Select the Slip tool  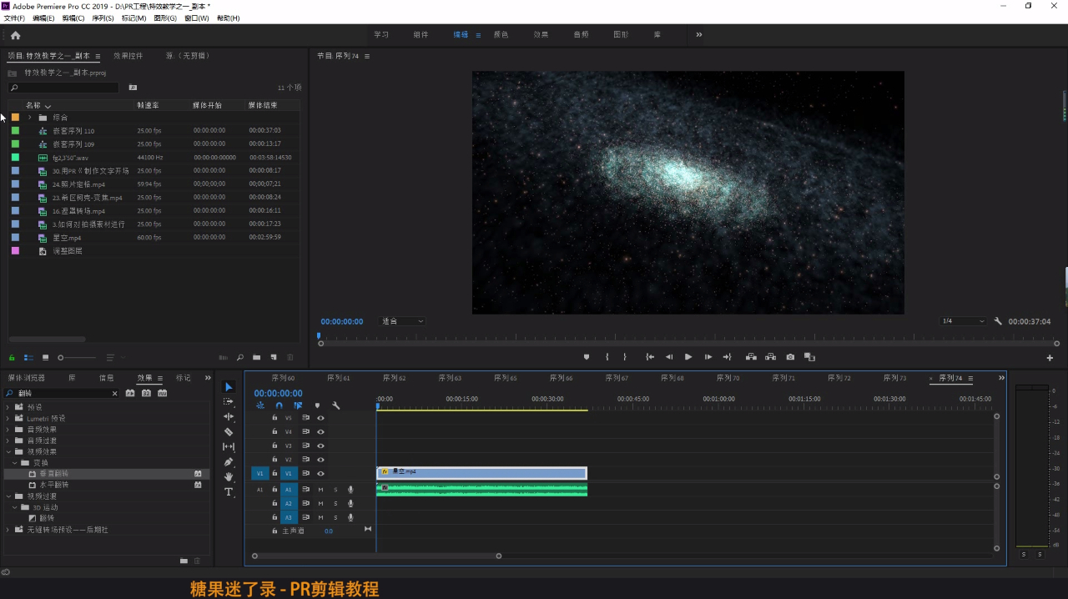point(229,447)
